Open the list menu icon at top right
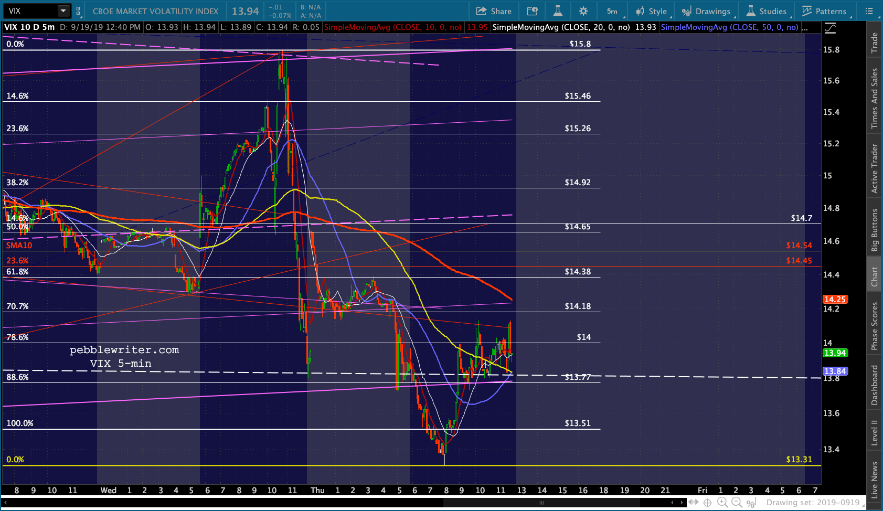 click(x=869, y=11)
